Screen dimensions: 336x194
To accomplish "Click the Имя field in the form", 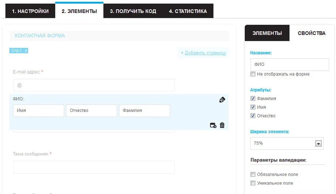I will coord(39,111).
